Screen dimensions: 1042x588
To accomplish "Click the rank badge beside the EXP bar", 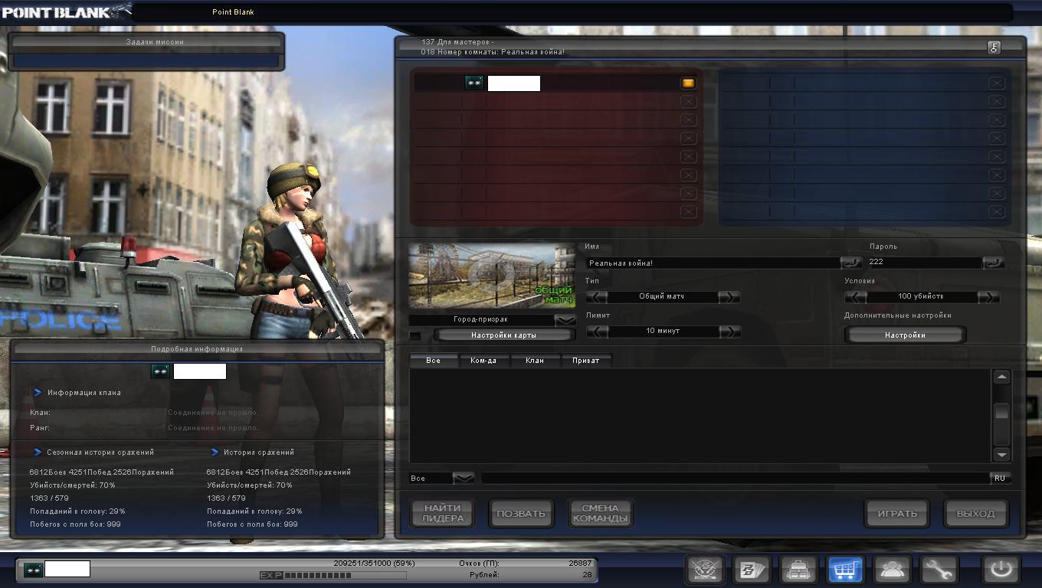I will [x=33, y=570].
